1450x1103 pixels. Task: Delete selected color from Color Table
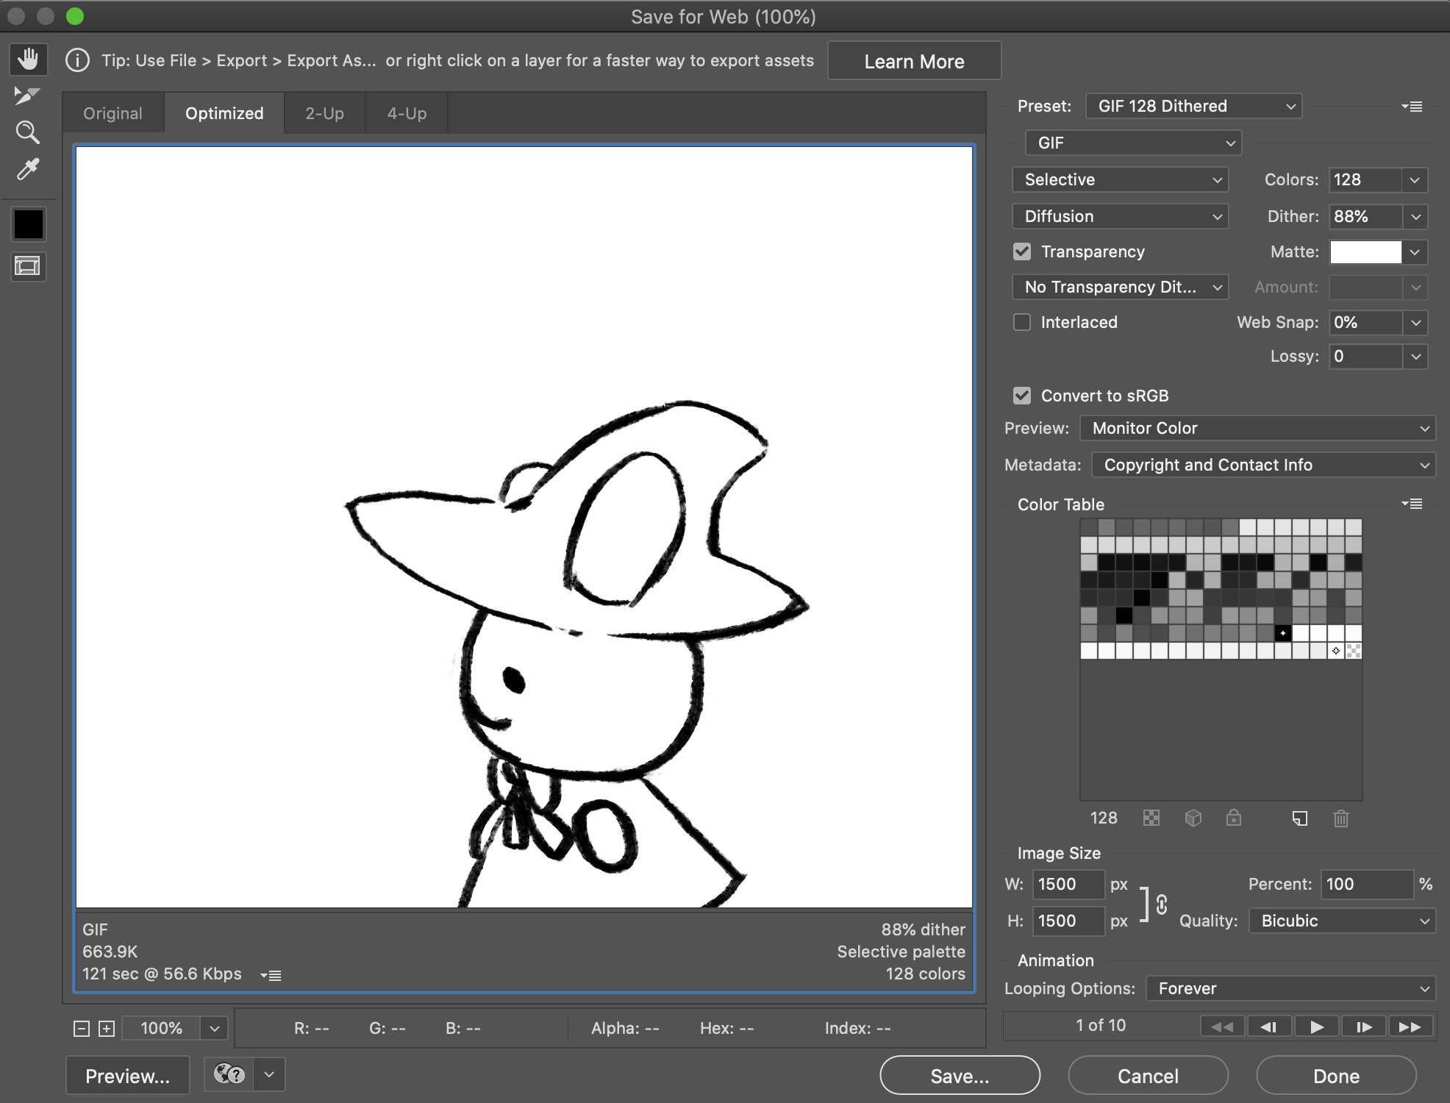1340,818
